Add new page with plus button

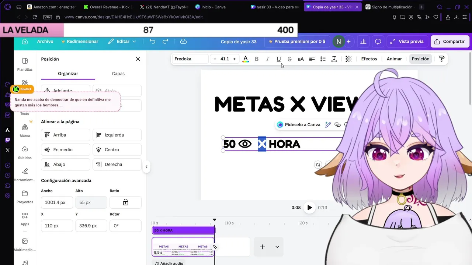pyautogui.click(x=263, y=247)
